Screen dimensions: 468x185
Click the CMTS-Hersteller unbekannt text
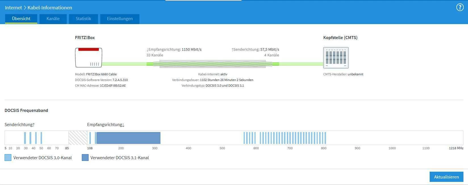coord(343,74)
